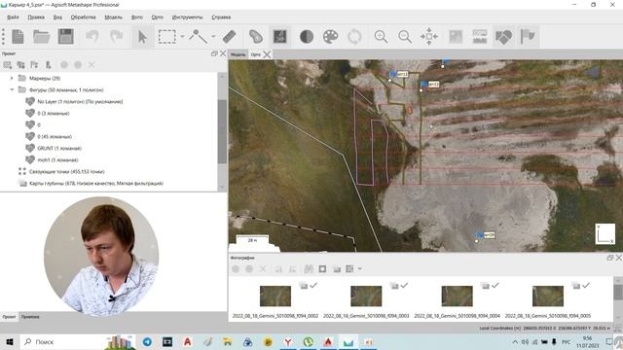Viewport: 623px width, 350px height.
Task: Open photo 2022_08_18_Gemini_S010098_f094_0002 thumbnail
Action: click(275, 296)
